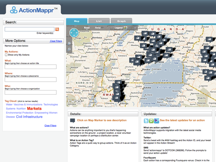216x162 pixels.
Task: Click 'See the latest updates for an action'
Action: point(182,120)
